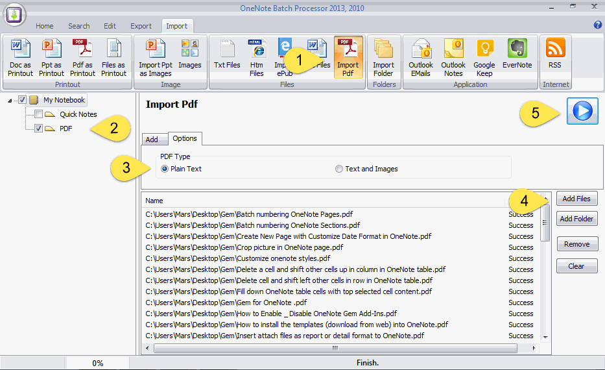Choose Txt Files import
This screenshot has height=370, width=605.
click(x=227, y=54)
